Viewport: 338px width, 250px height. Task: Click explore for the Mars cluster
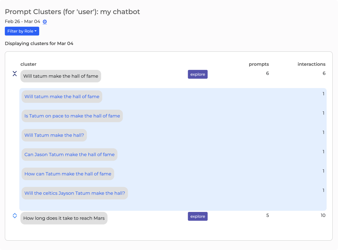pyautogui.click(x=197, y=216)
